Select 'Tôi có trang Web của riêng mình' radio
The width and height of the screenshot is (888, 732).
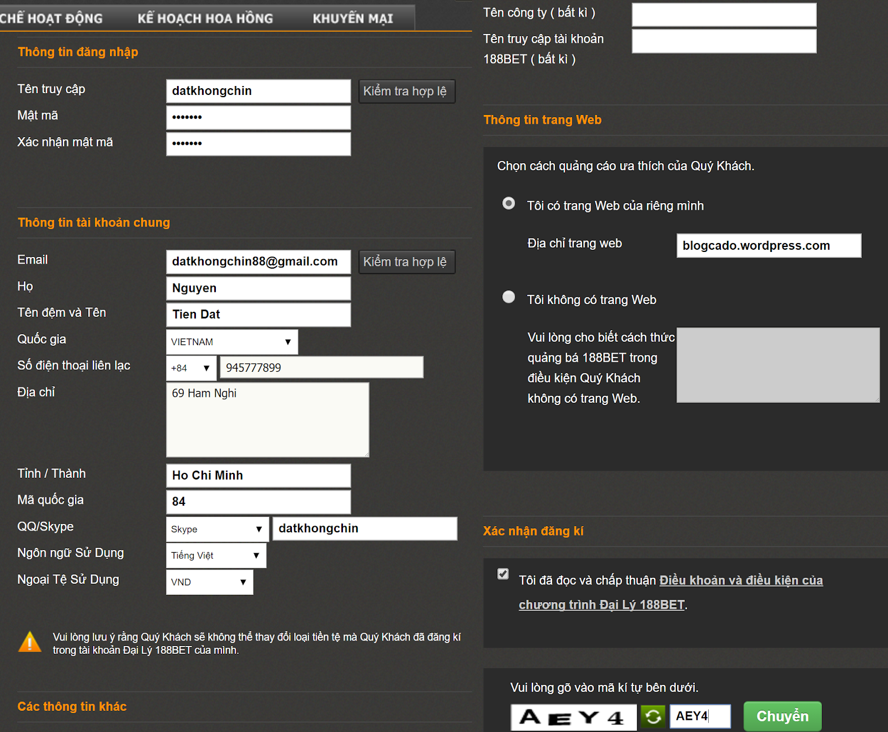point(508,204)
